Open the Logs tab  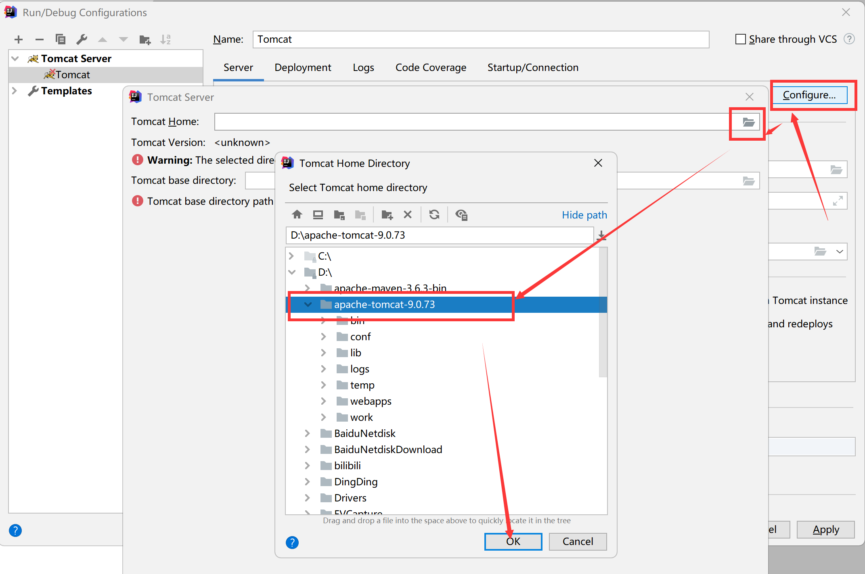click(x=363, y=67)
